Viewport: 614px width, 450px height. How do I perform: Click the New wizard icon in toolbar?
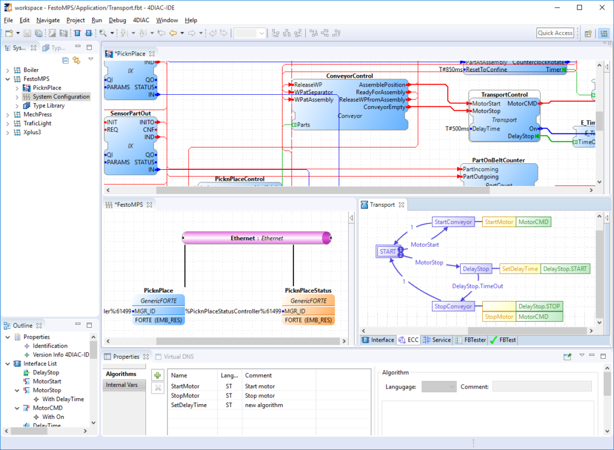pos(9,33)
